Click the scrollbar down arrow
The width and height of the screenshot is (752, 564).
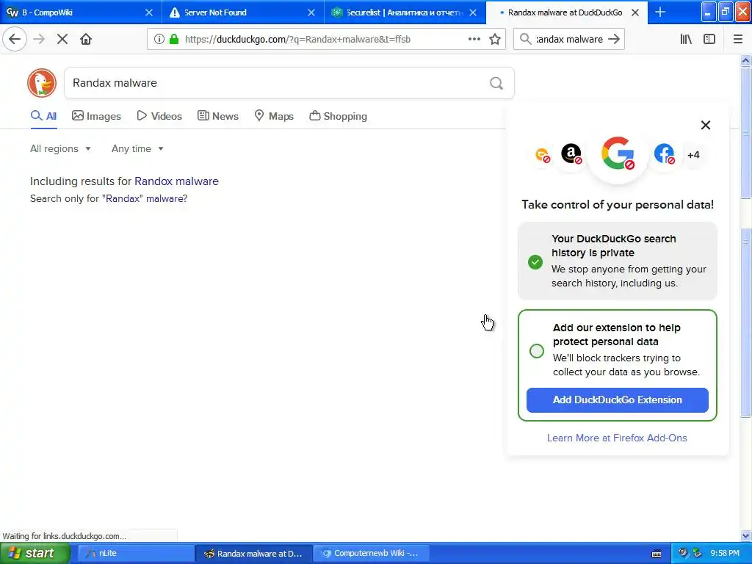click(746, 535)
